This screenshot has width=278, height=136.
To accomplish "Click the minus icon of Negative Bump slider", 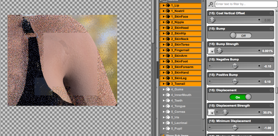I will pos(210,66).
